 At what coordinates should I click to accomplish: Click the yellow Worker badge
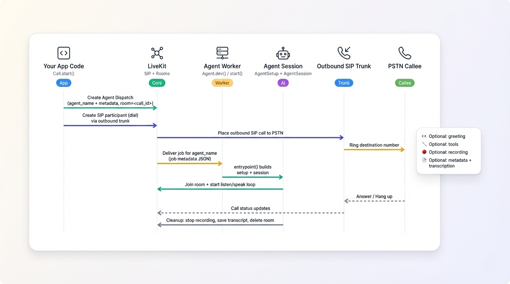222,83
